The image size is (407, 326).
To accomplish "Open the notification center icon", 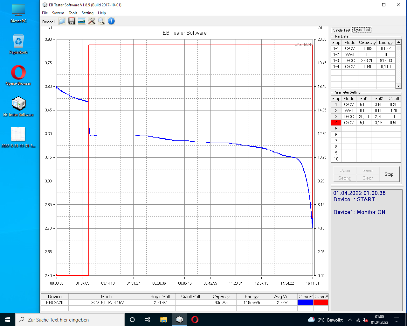I will pyautogui.click(x=397, y=320).
